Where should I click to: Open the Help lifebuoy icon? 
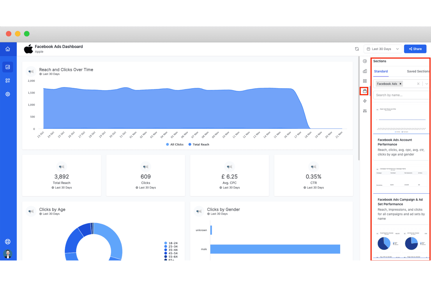point(8,242)
